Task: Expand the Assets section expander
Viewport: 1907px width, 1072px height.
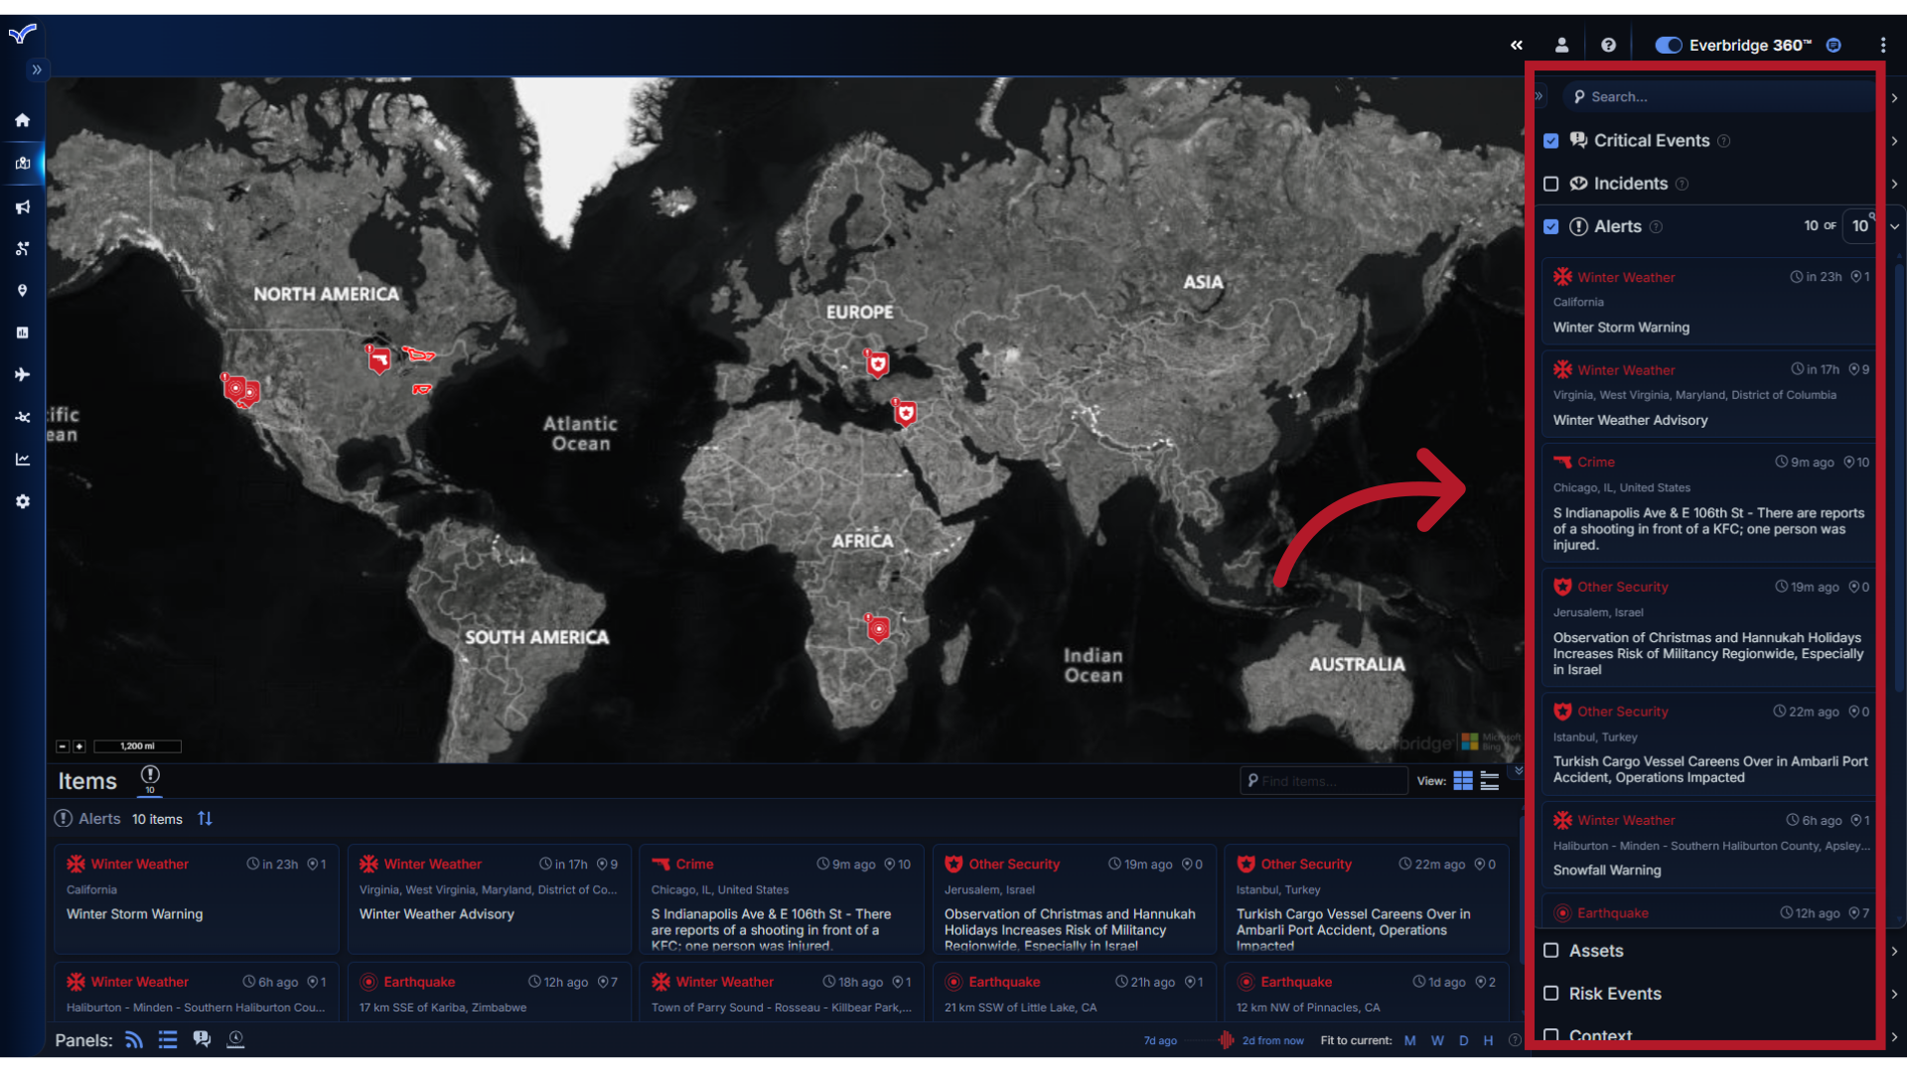Action: [x=1895, y=950]
